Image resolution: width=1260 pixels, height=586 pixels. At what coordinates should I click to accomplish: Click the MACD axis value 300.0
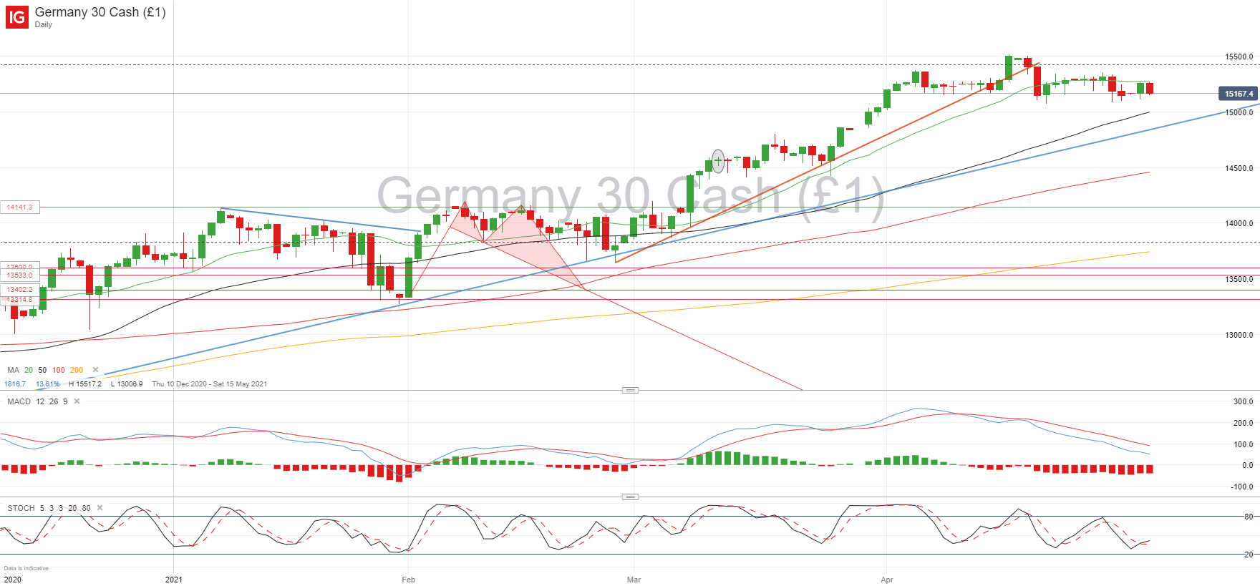[x=1243, y=401]
